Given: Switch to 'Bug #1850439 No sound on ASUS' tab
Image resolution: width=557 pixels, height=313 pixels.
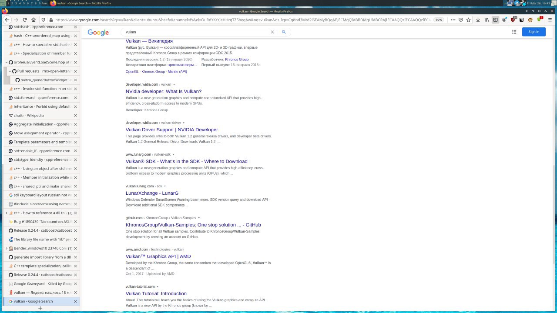Looking at the screenshot, I should 41,222.
